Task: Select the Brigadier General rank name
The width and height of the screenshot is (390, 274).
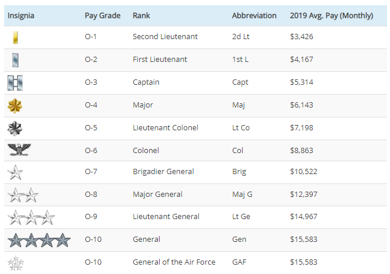Action: [x=163, y=172]
